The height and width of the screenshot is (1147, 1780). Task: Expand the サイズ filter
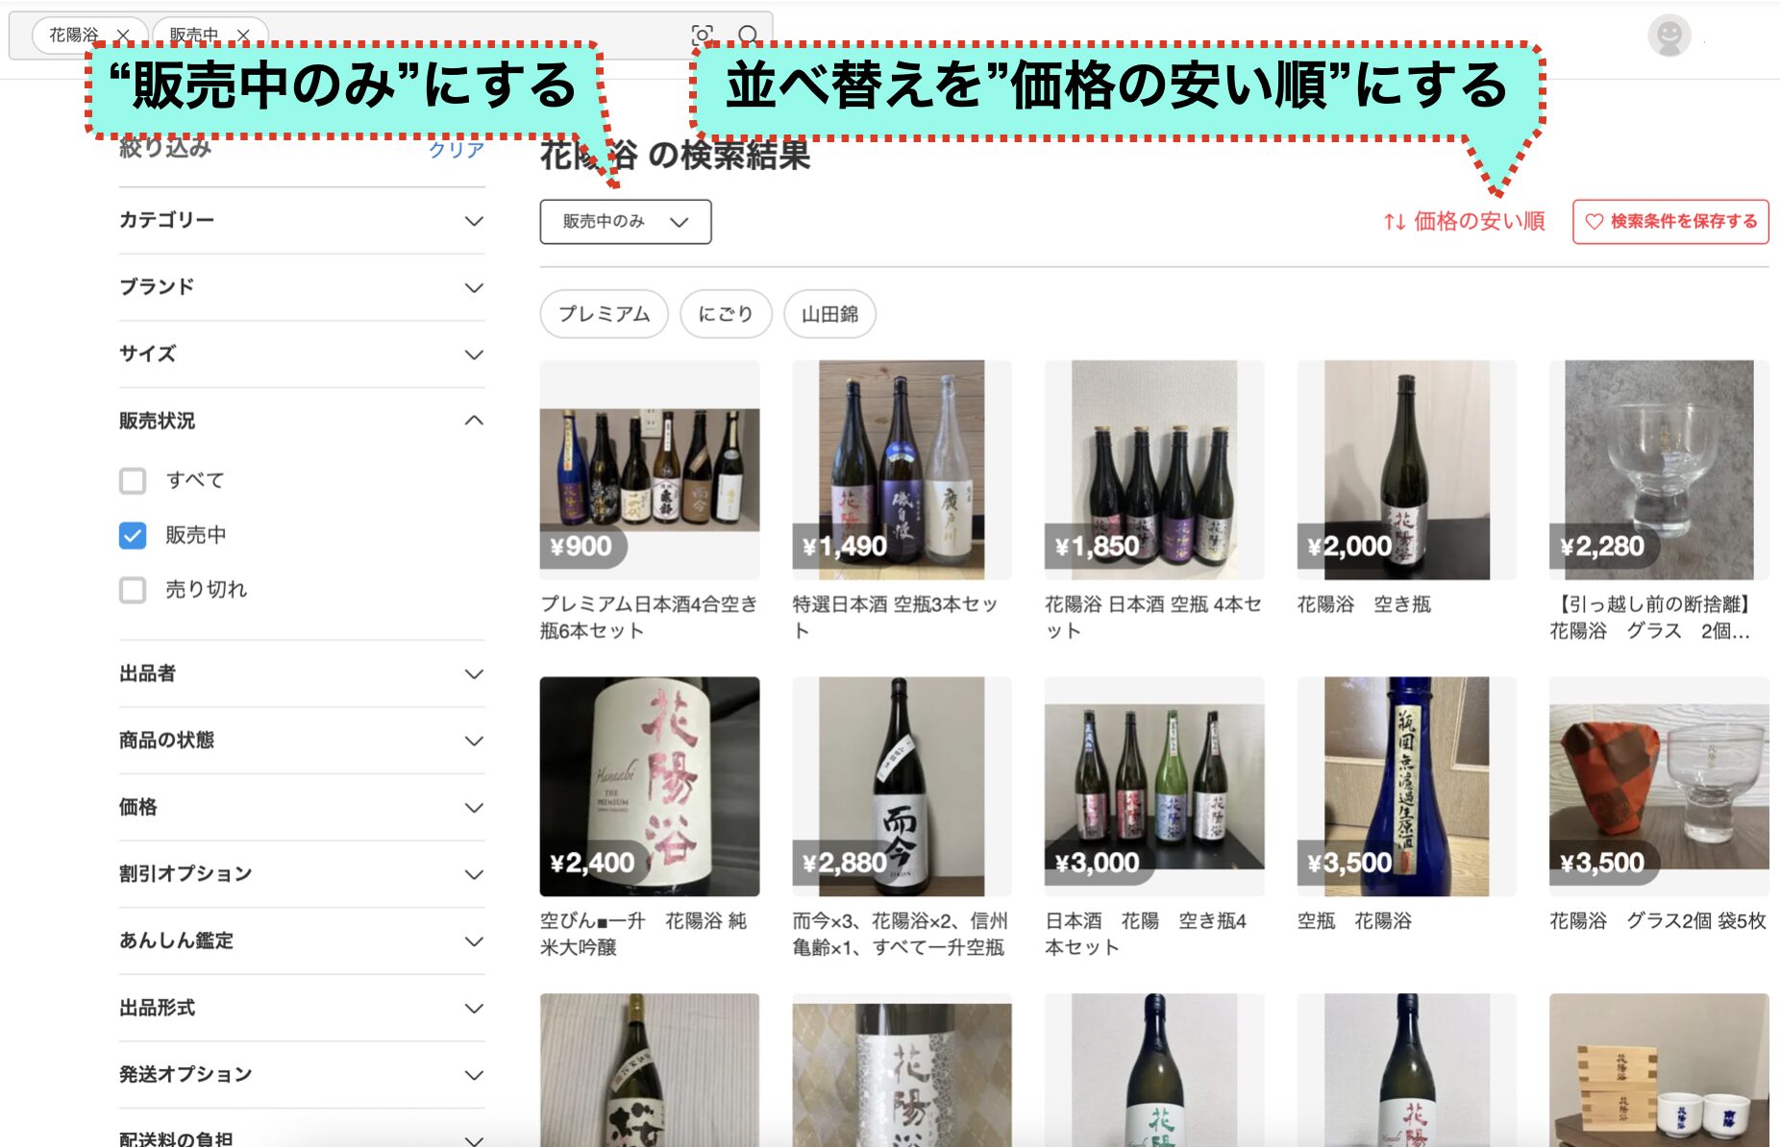(x=302, y=354)
